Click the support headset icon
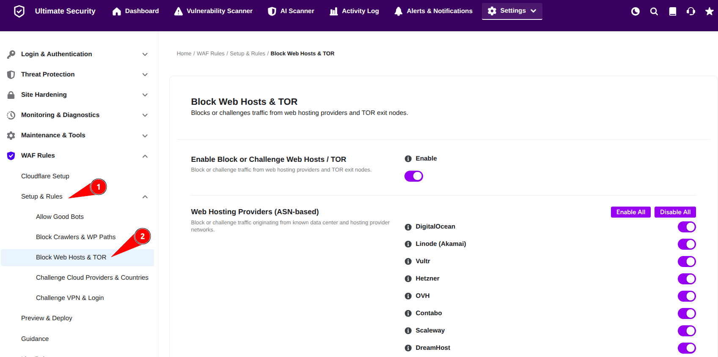The width and height of the screenshot is (718, 357). (x=691, y=11)
